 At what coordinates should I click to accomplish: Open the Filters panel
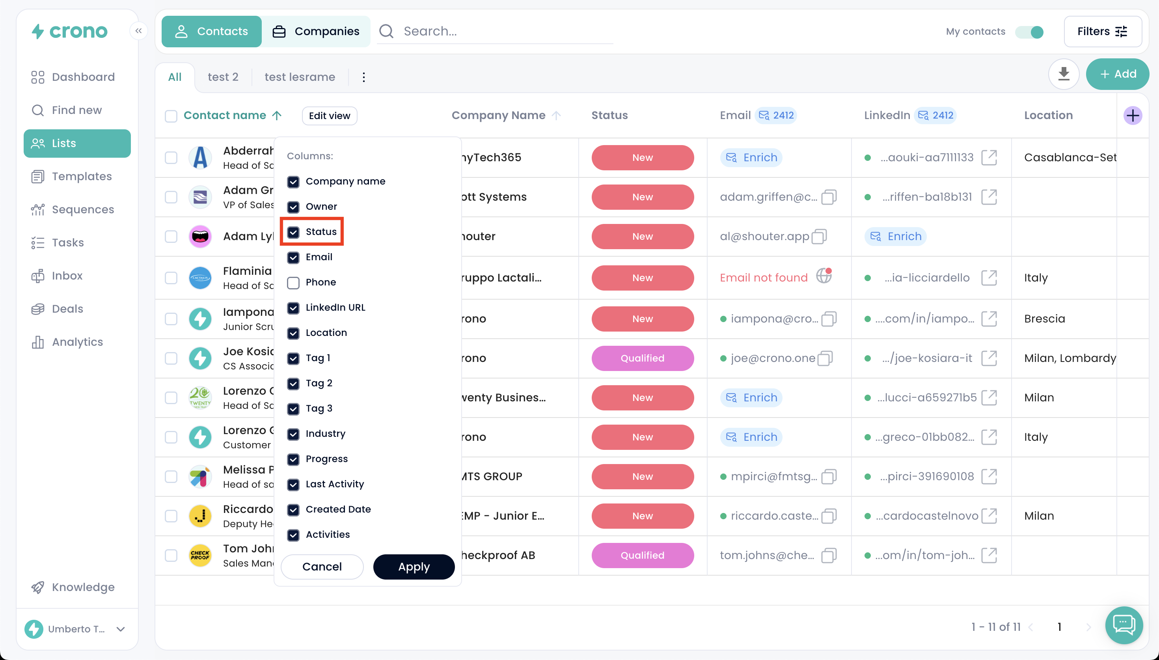click(1102, 31)
